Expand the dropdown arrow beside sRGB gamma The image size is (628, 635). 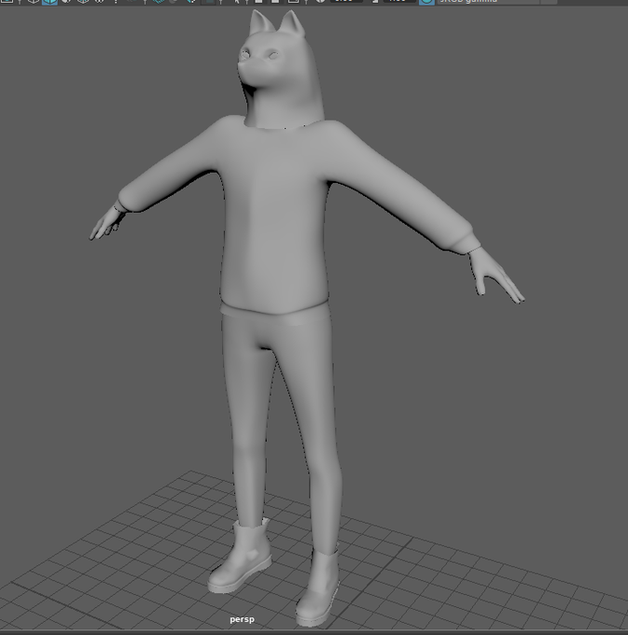click(x=549, y=2)
